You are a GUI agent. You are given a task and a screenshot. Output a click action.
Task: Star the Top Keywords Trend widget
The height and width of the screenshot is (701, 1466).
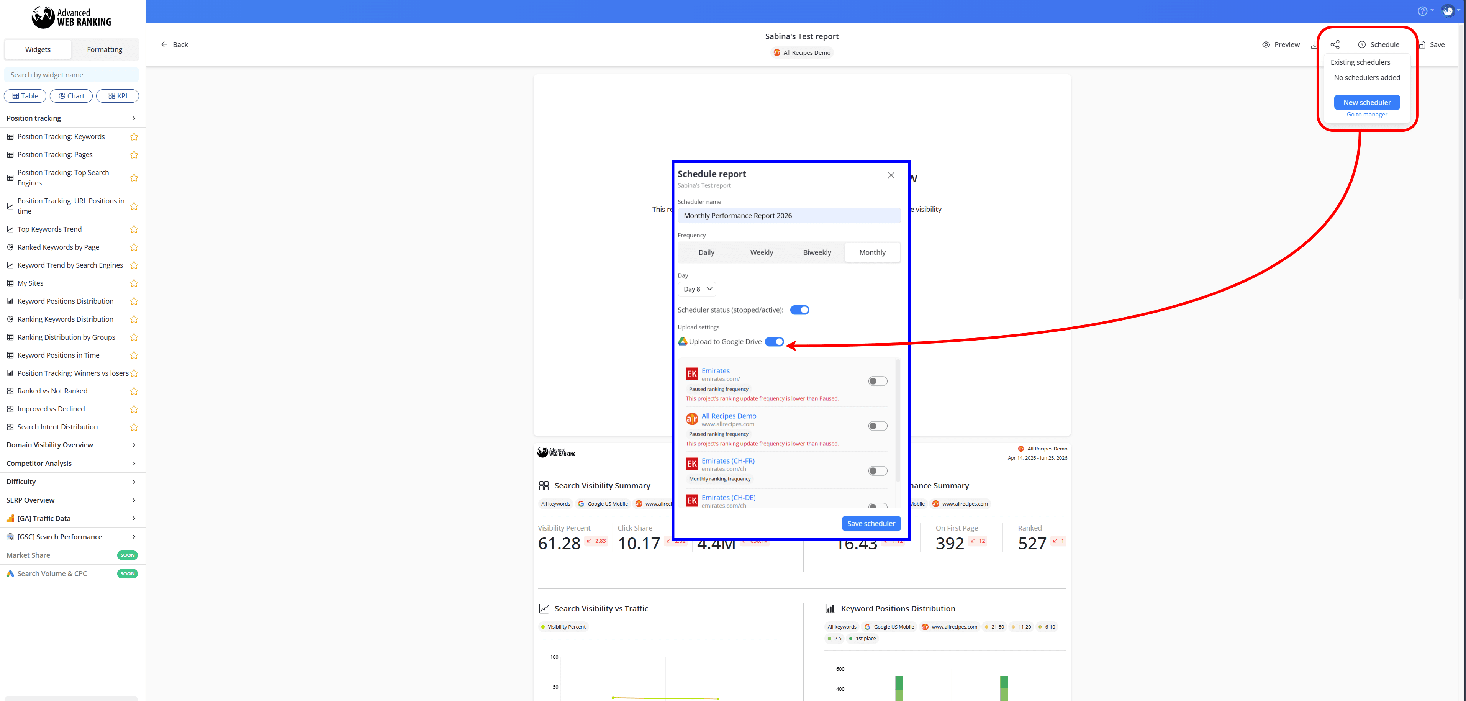pyautogui.click(x=134, y=229)
